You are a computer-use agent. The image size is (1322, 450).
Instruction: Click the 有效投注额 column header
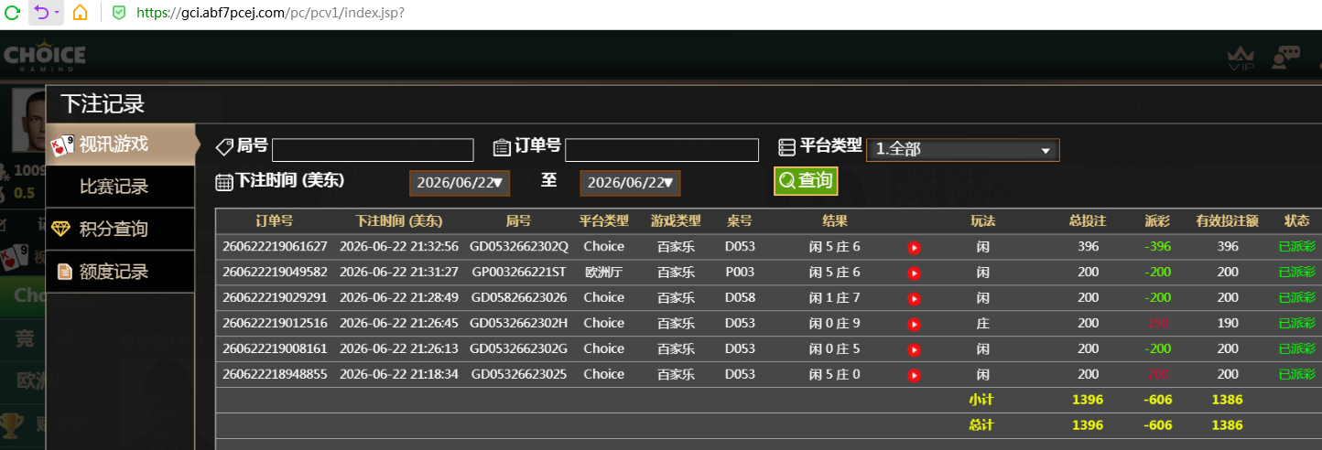[x=1227, y=221]
